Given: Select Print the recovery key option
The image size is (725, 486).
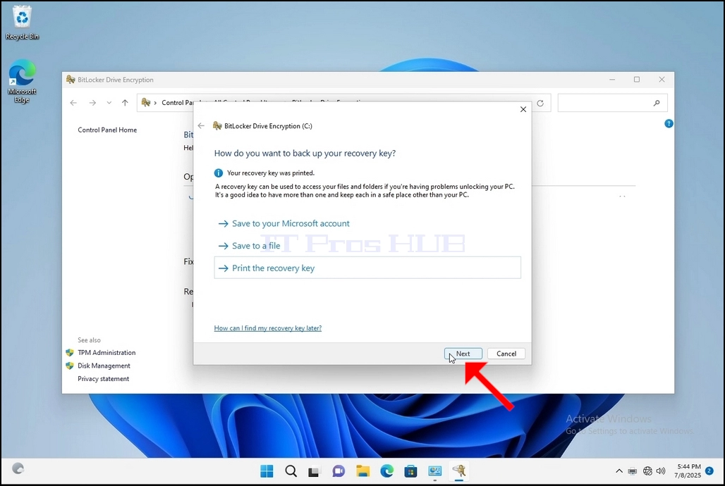Looking at the screenshot, I should 367,268.
